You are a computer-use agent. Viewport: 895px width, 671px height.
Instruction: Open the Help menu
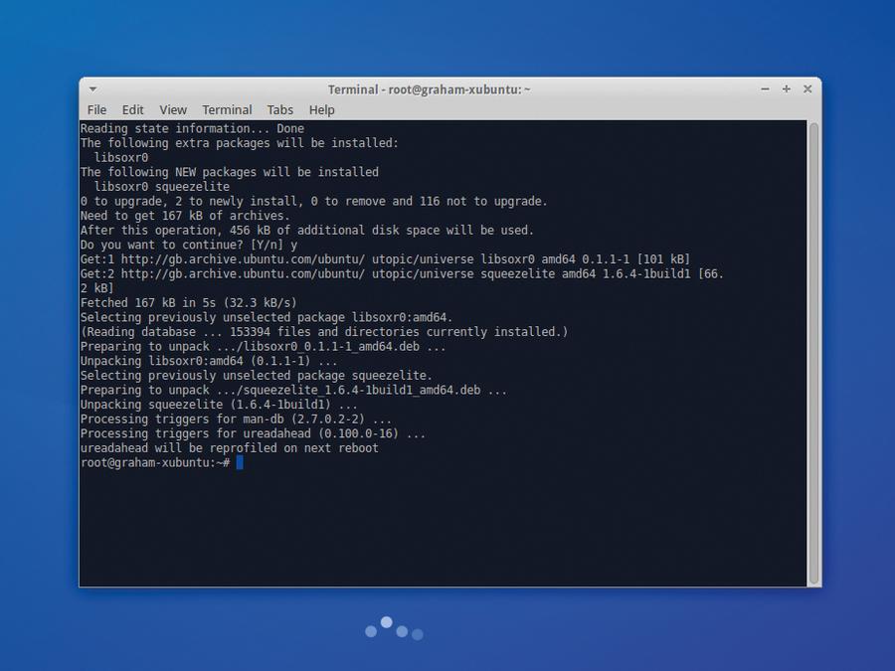coord(321,109)
